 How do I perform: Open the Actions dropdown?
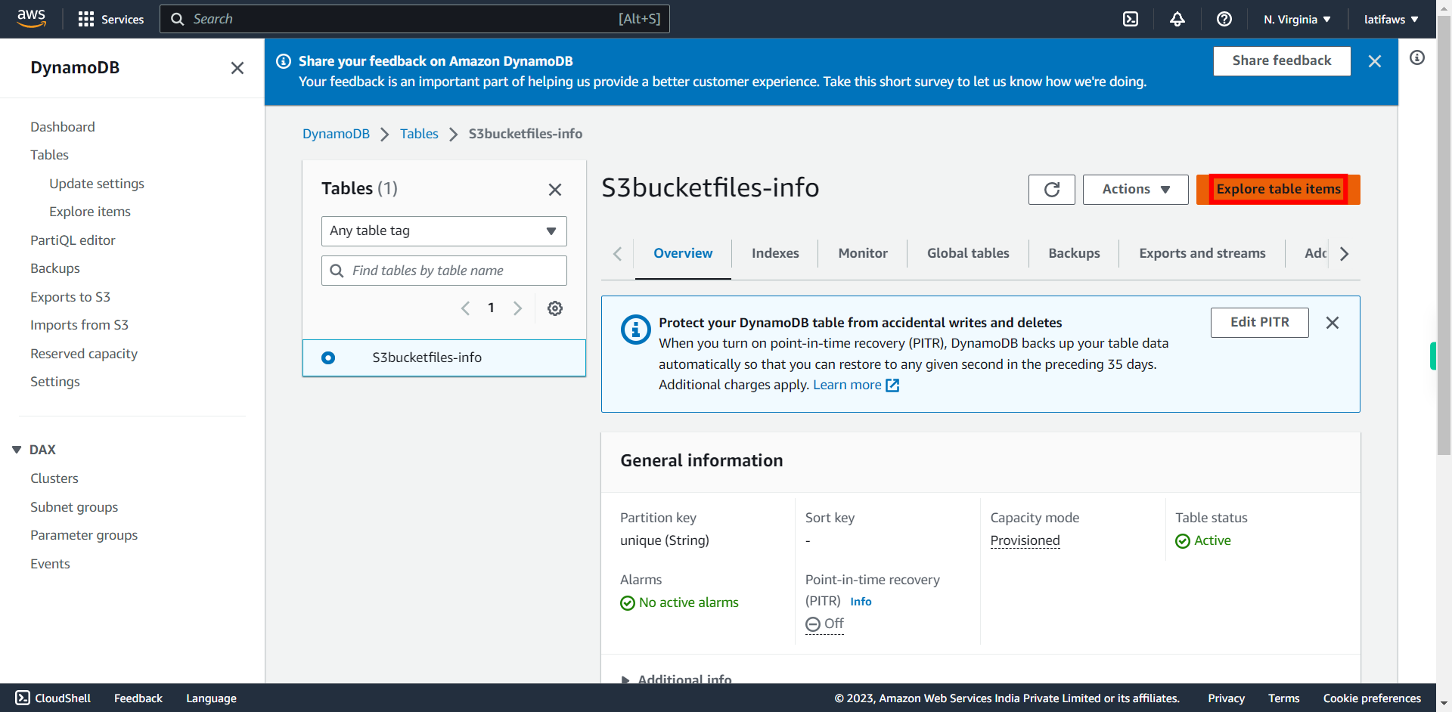[x=1136, y=190]
